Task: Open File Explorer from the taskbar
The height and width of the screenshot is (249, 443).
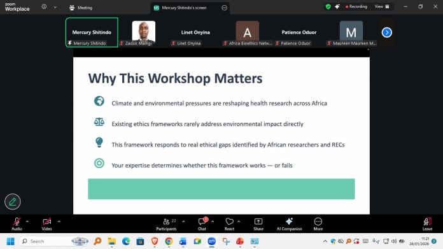Action: click(112, 241)
